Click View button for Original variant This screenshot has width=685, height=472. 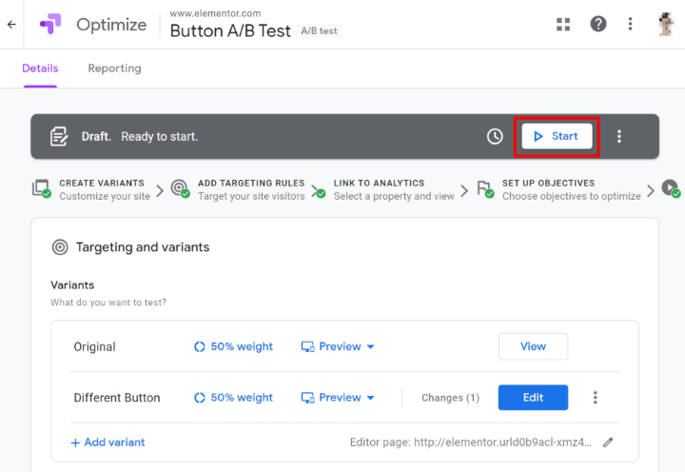coord(533,346)
